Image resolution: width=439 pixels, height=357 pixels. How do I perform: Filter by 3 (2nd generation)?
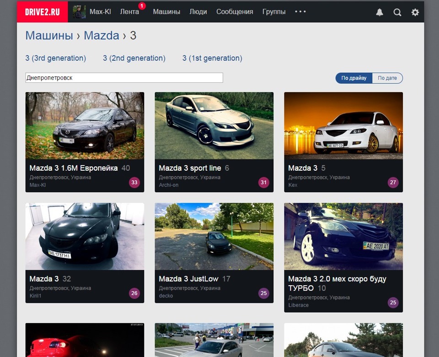pos(134,58)
